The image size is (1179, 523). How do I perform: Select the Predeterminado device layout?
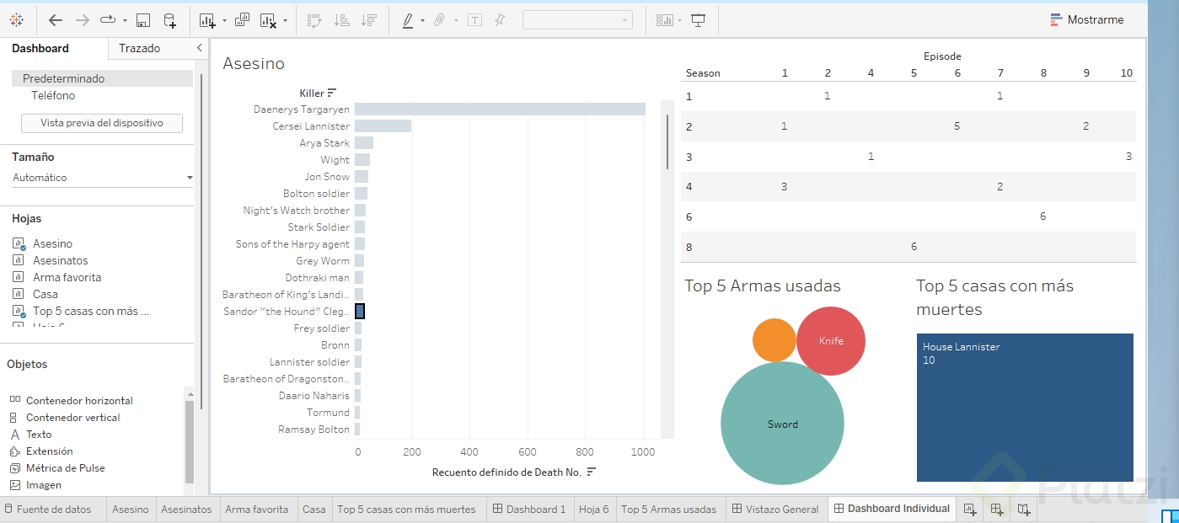(x=102, y=78)
